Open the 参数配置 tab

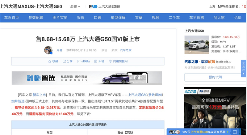click(36, 18)
